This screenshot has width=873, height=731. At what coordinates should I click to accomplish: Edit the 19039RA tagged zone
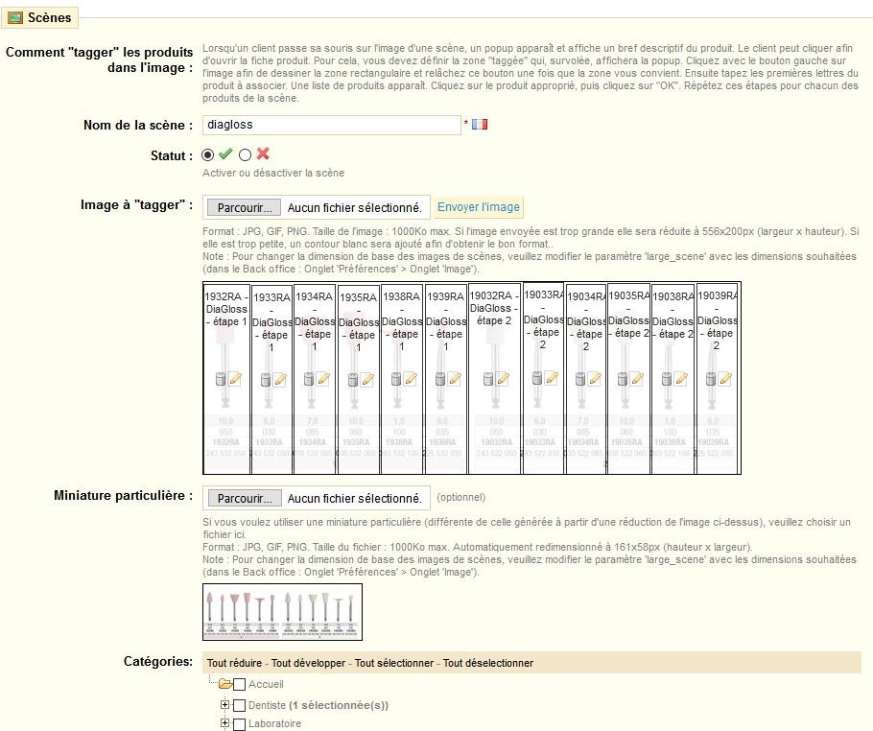[x=725, y=379]
